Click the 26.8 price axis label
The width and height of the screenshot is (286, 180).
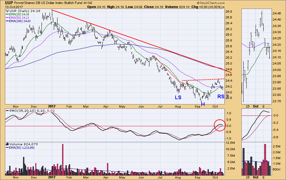(x=229, y=12)
